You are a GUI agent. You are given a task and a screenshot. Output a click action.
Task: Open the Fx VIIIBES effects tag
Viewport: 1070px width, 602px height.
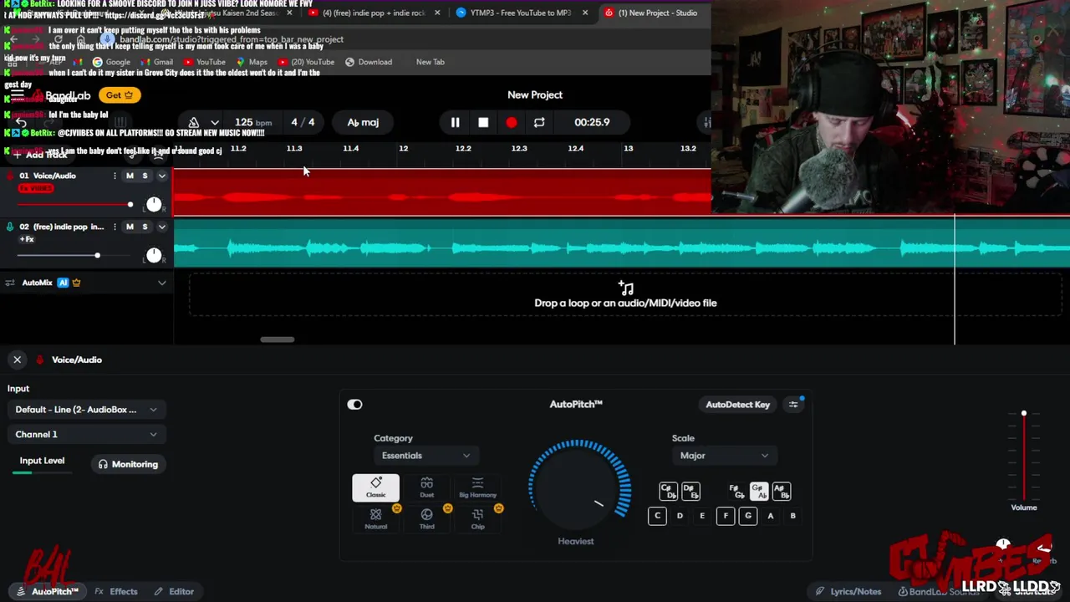point(36,188)
